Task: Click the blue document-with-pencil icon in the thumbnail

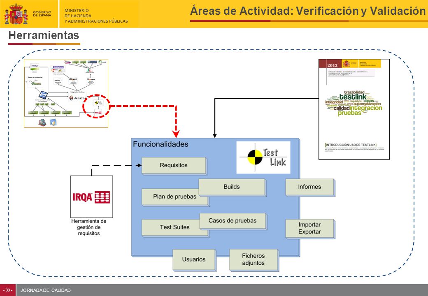Action: point(53,122)
